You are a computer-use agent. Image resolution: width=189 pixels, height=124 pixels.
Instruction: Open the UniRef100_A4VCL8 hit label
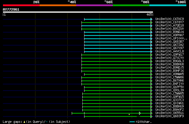pos(170,52)
